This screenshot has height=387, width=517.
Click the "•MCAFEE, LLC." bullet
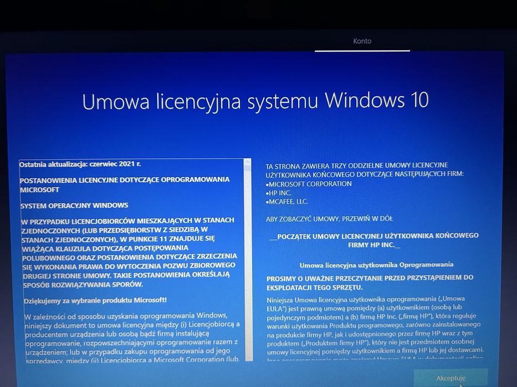(287, 202)
